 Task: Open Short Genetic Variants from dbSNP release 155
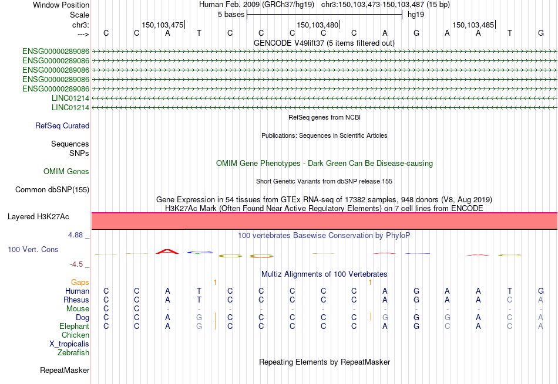[324, 181]
